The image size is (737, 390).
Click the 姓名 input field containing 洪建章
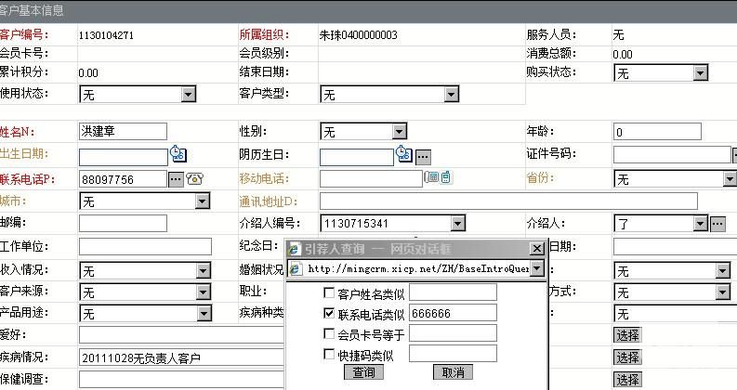point(123,132)
